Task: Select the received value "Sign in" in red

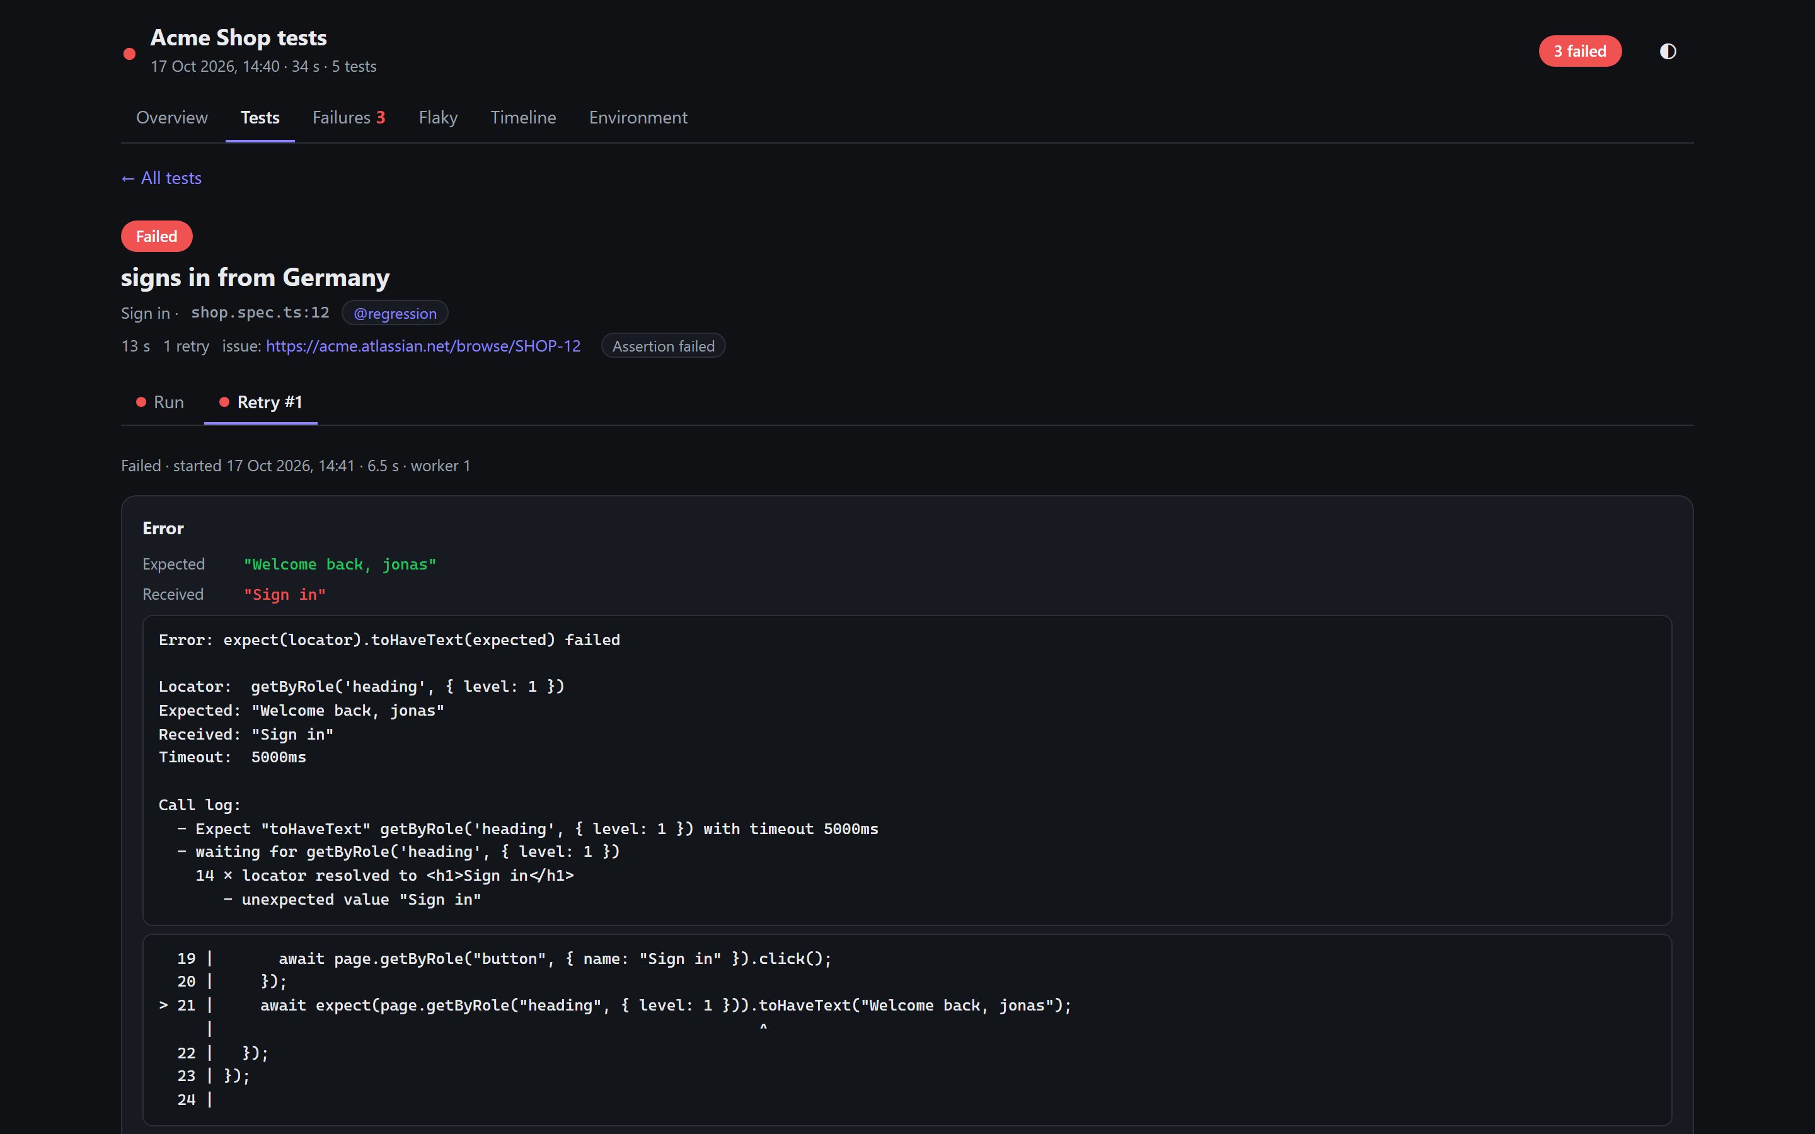Action: click(284, 594)
